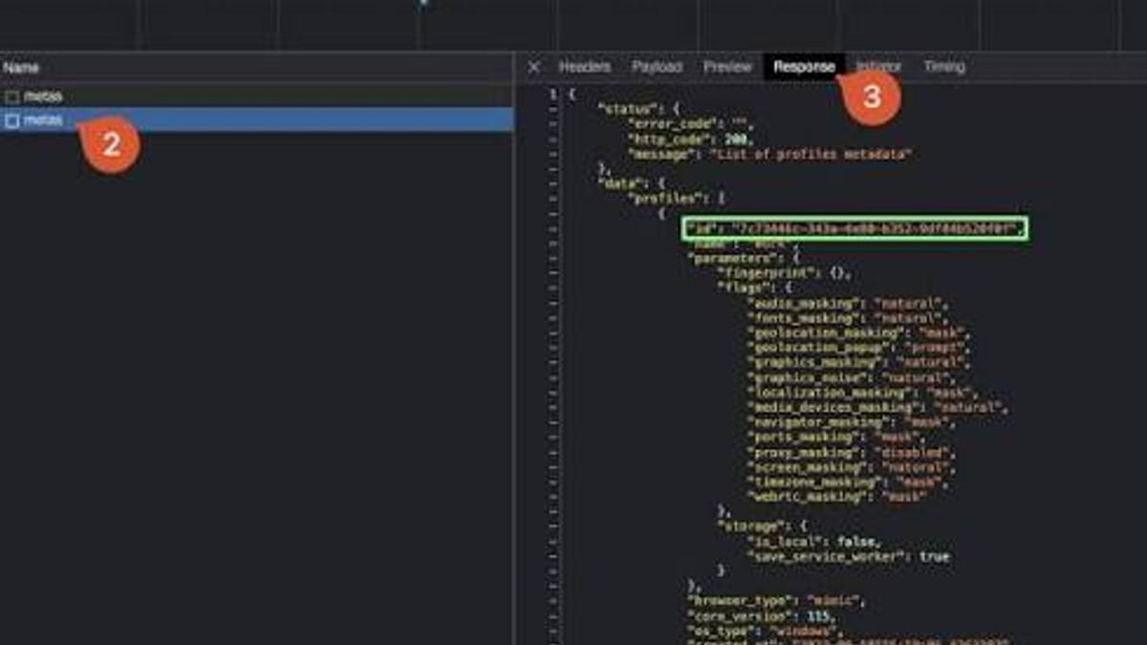Select the unhighlighted metas request row
This screenshot has height=645, width=1147.
point(256,96)
